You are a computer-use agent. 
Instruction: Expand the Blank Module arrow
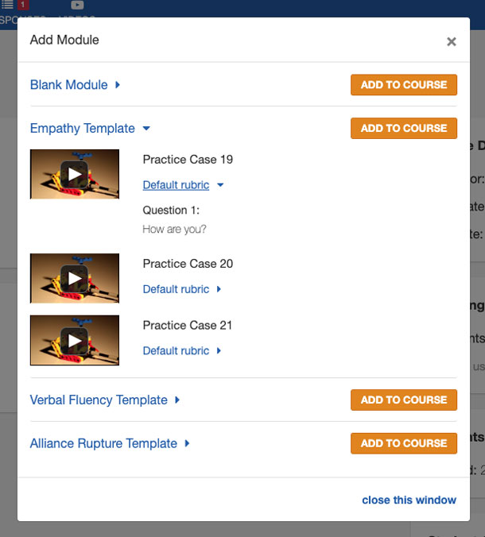coord(118,84)
